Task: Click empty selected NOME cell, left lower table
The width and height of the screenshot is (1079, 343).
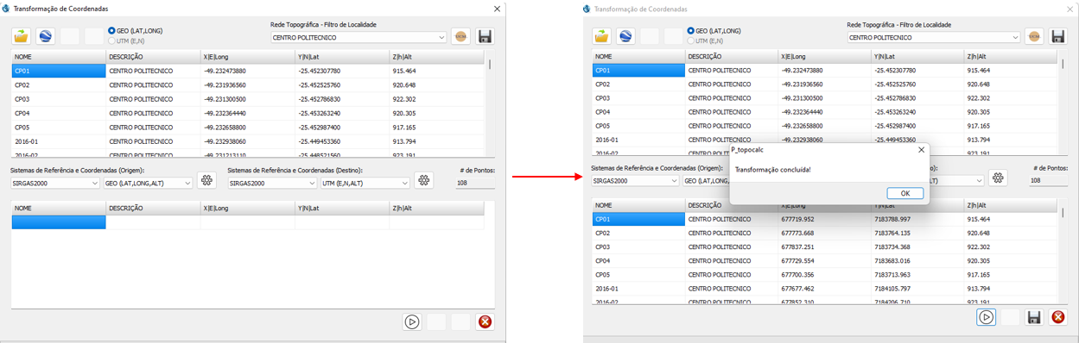Action: point(59,222)
